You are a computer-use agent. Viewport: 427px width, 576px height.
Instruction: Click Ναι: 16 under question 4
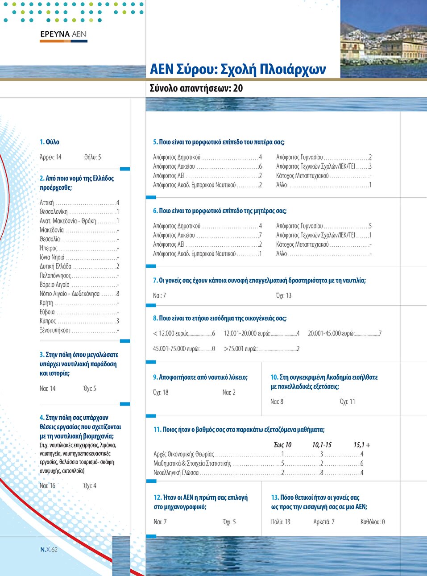[47, 486]
